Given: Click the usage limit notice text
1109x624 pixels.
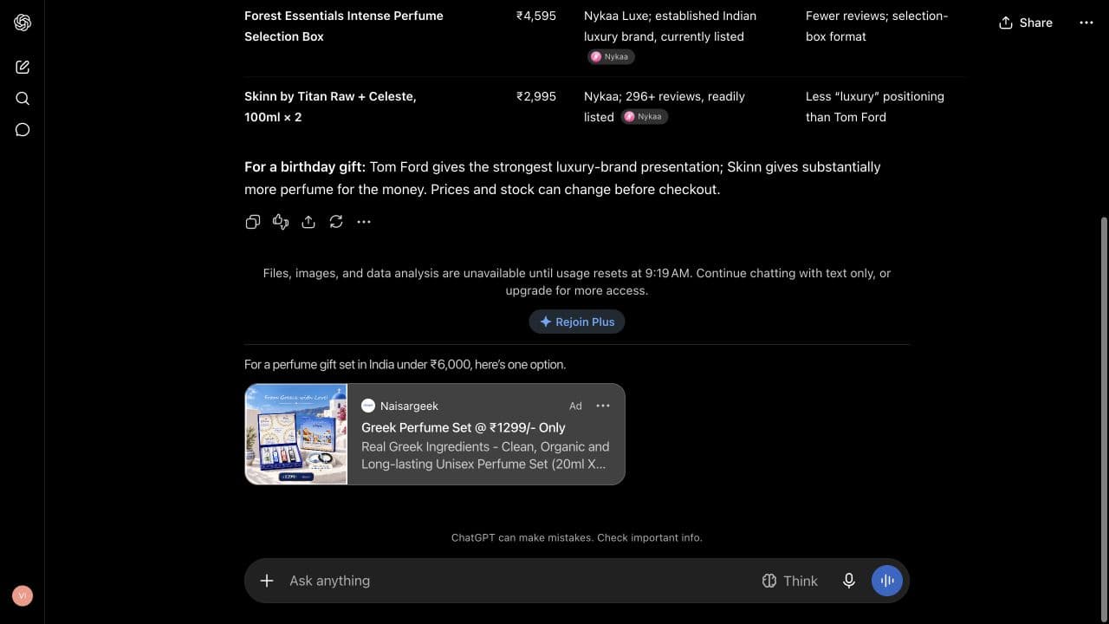Looking at the screenshot, I should pos(577,282).
